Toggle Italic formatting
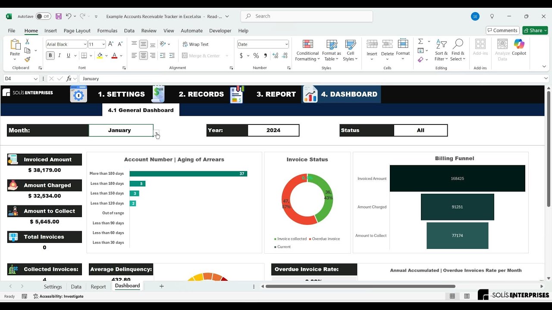This screenshot has width=552, height=310. (59, 56)
